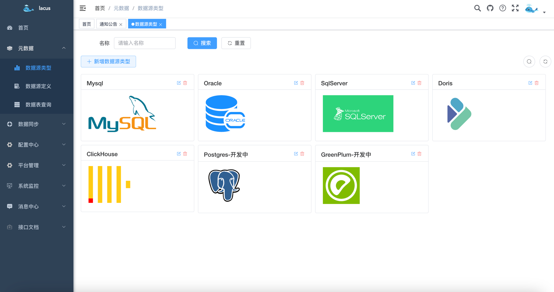Open the whale user avatar menu
Screen dimensions: 554x292
pos(532,9)
